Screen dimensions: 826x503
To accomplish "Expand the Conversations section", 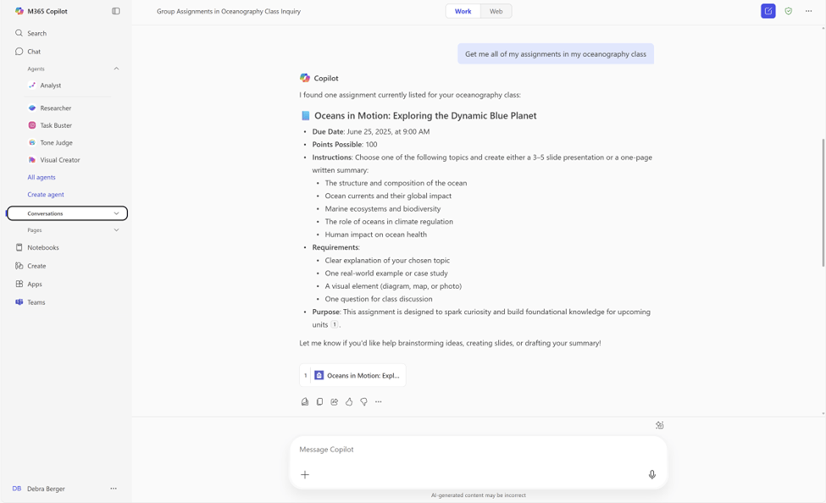I will pos(116,213).
